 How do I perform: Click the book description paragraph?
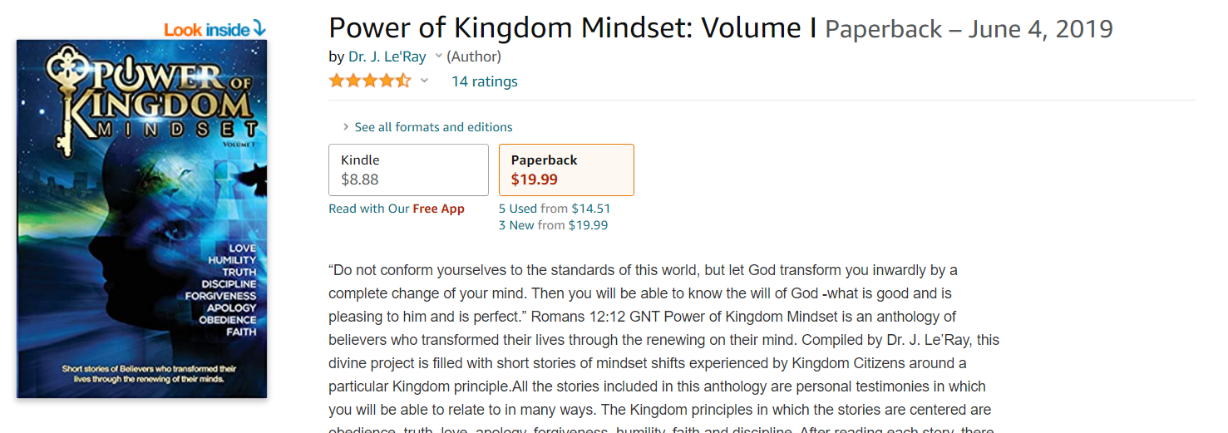tap(657, 349)
